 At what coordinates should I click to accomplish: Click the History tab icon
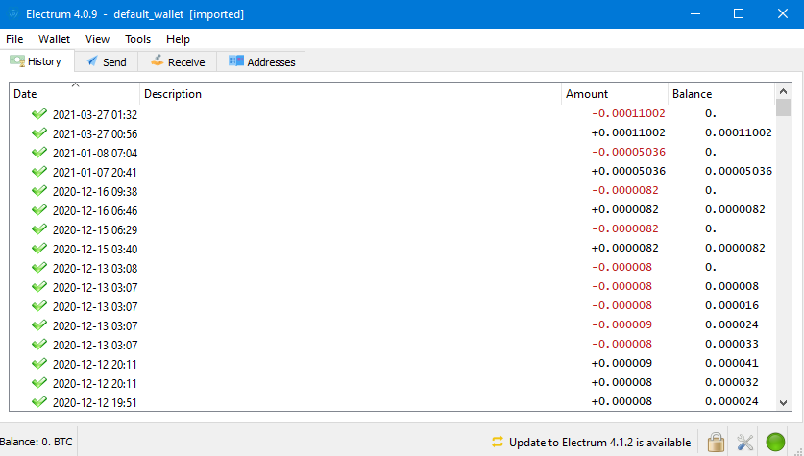coord(17,61)
